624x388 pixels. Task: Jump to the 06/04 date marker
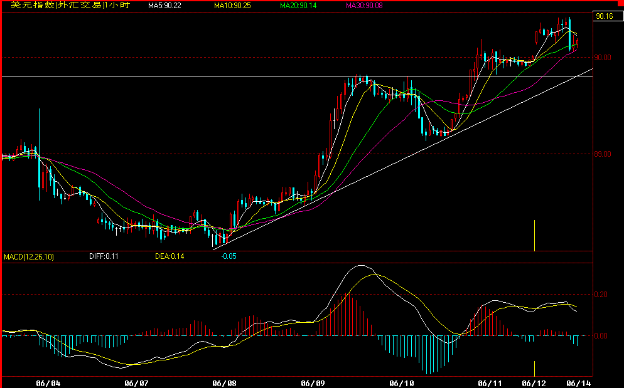coord(48,382)
